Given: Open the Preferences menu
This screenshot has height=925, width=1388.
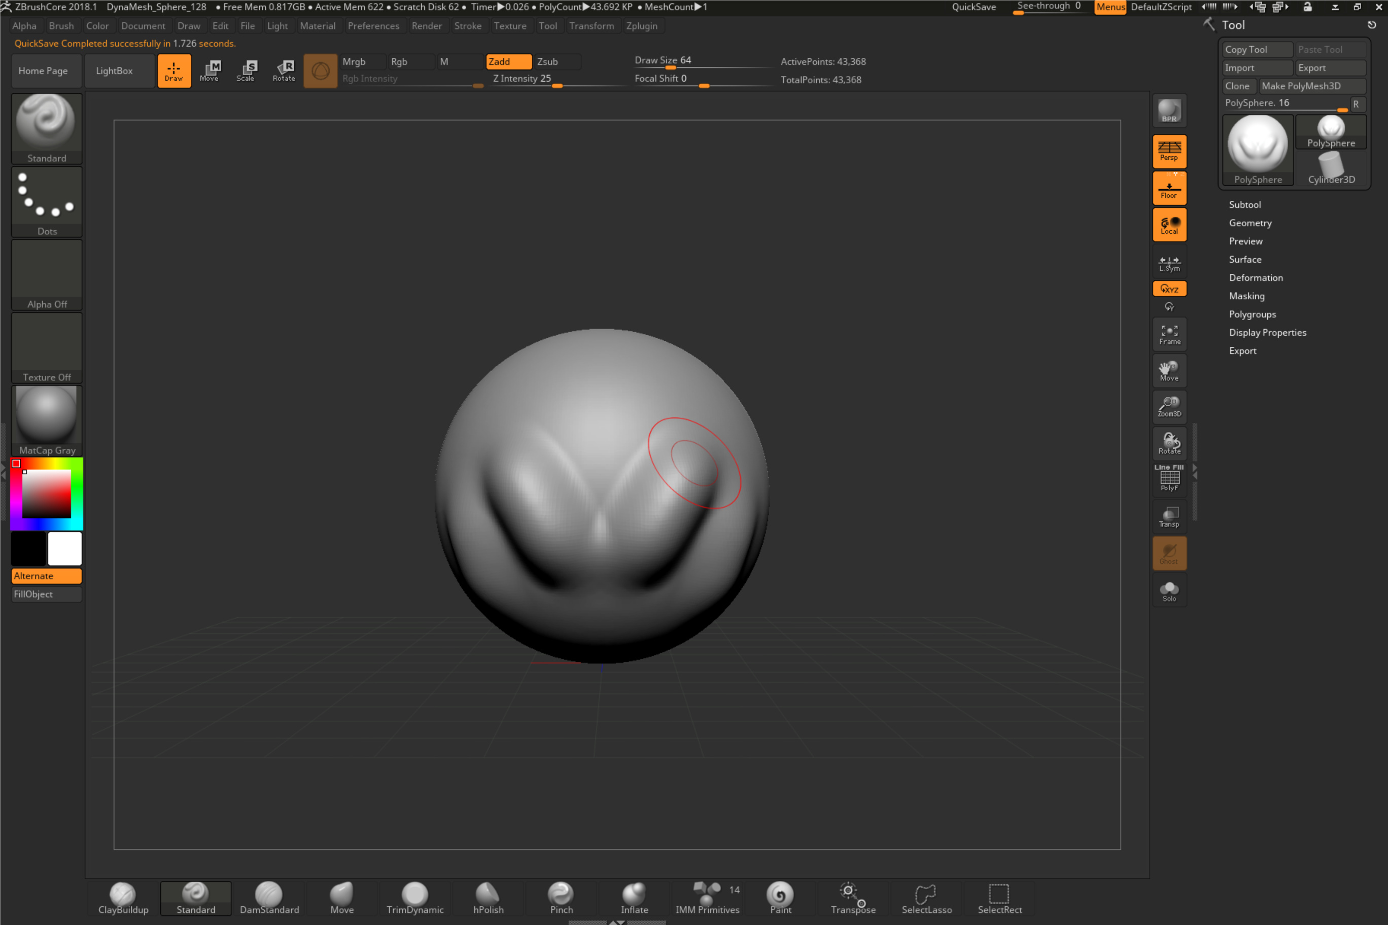Looking at the screenshot, I should [x=373, y=26].
